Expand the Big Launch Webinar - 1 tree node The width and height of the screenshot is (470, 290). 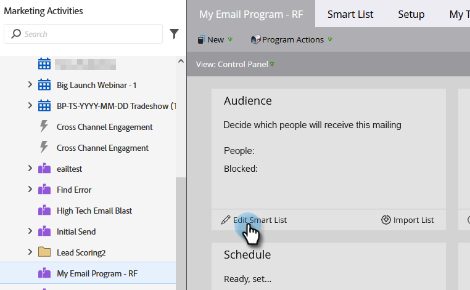pyautogui.click(x=30, y=85)
